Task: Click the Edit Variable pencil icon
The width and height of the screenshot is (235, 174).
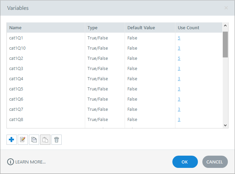Action: [23, 140]
